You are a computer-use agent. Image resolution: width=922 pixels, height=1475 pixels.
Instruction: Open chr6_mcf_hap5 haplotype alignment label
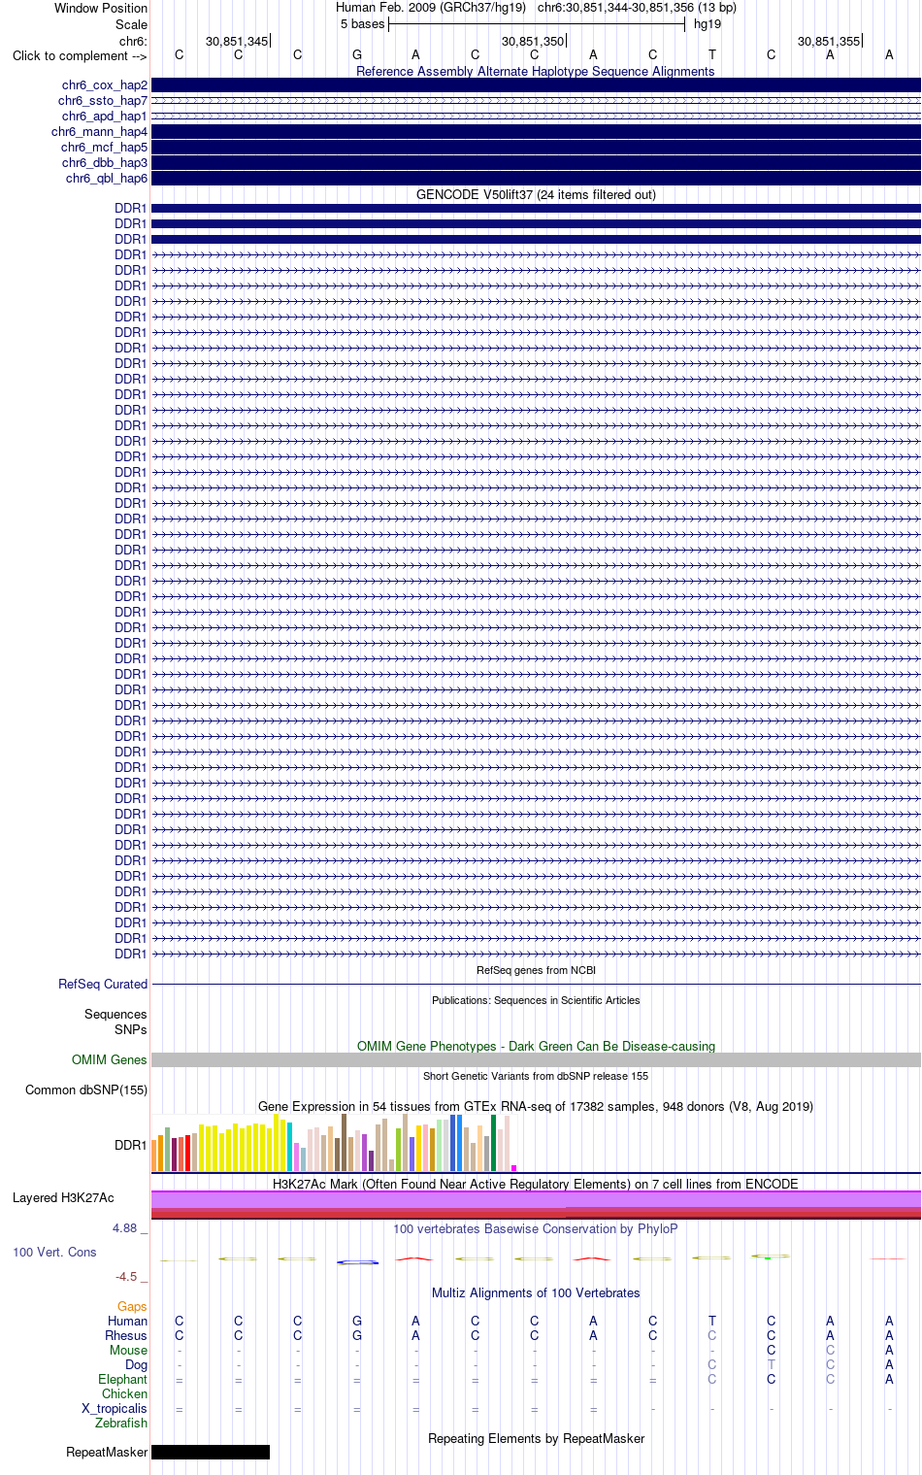105,148
